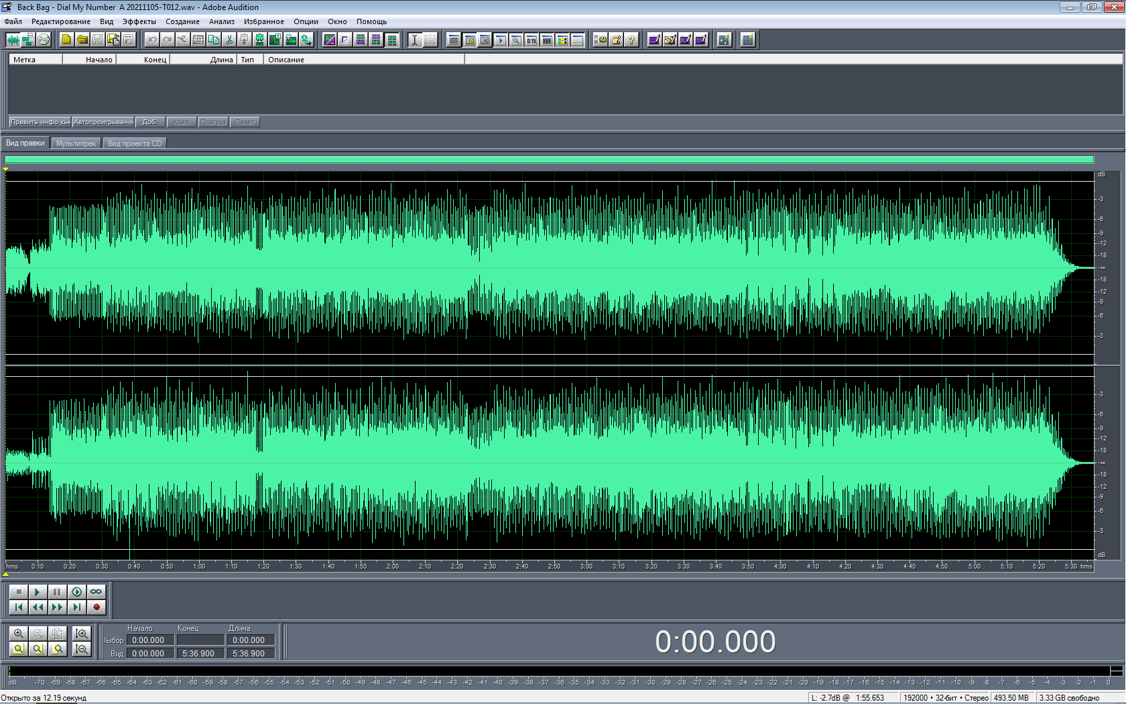
Task: Open the Файл menu
Action: tap(13, 21)
